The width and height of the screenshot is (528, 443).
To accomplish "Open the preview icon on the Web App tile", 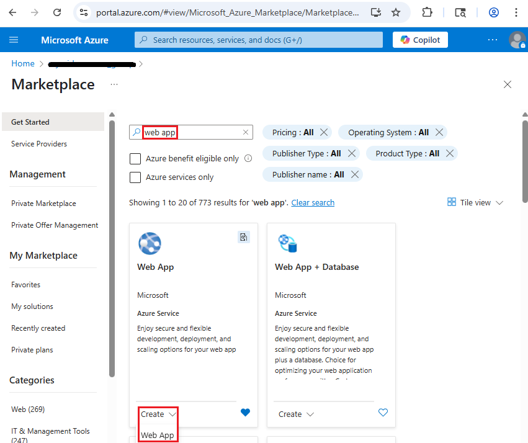I will 243,237.
